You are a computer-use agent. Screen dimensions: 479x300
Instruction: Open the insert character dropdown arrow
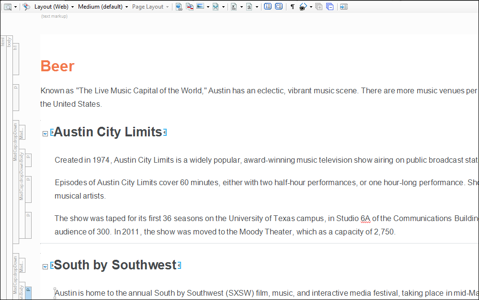(257, 7)
